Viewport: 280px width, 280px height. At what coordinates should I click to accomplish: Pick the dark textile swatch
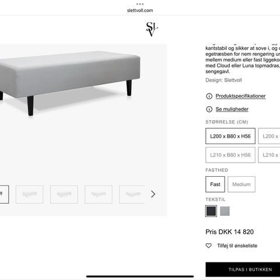click(x=211, y=211)
